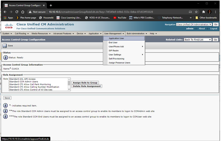Click role list scrollbar down arrow
This screenshot has width=221, height=141.
(69, 89)
